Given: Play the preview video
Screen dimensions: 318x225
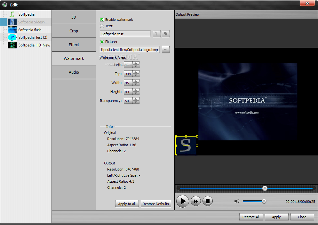Looking at the screenshot, I should [183, 201].
